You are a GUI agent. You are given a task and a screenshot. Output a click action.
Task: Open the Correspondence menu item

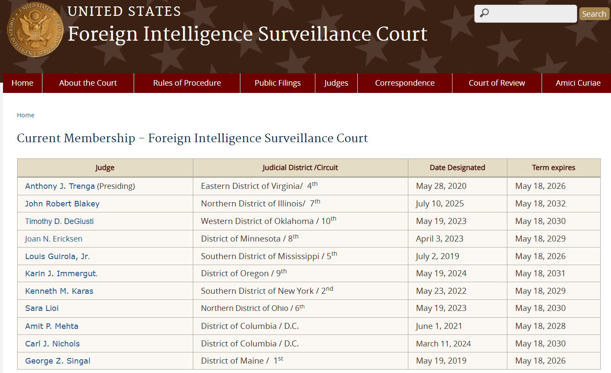click(404, 83)
